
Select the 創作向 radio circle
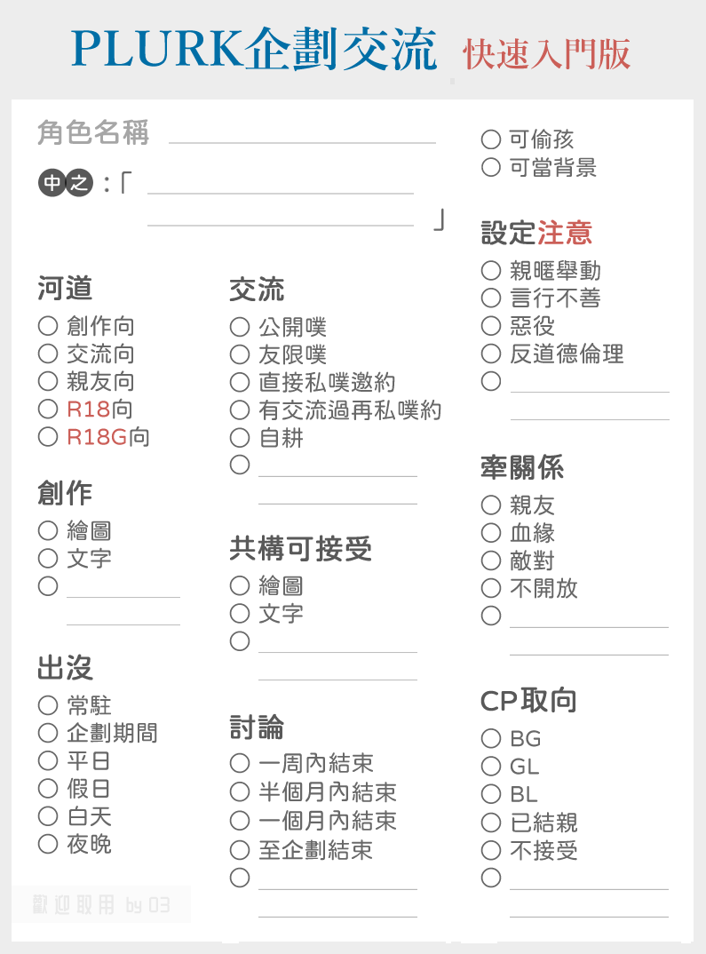48,326
